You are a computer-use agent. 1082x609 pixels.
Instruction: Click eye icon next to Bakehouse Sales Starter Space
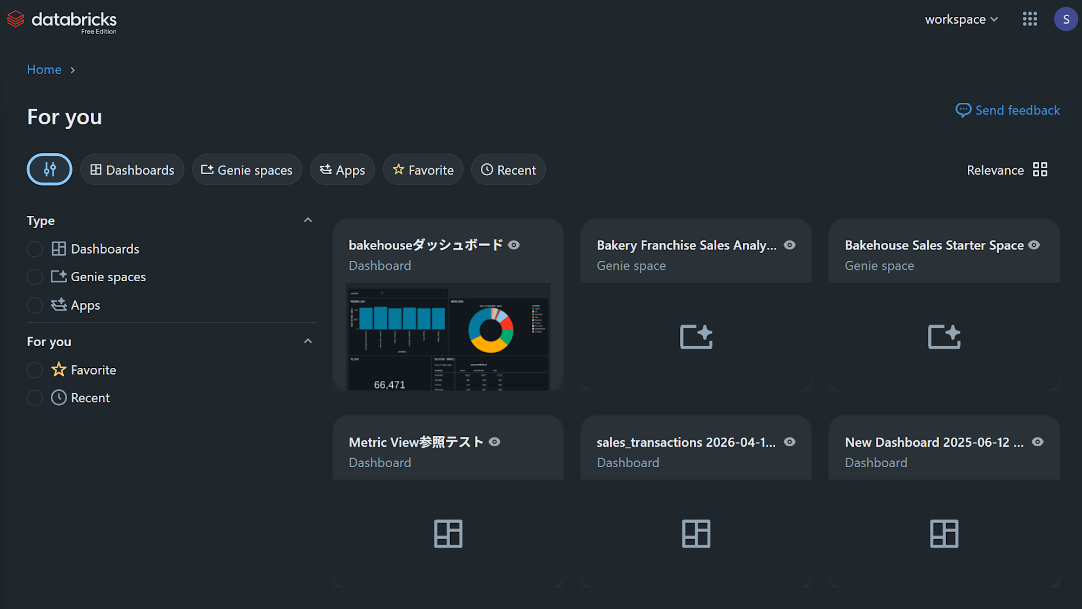[x=1034, y=245]
